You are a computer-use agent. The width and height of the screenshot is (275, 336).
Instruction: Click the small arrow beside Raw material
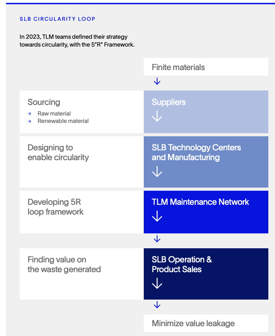point(29,114)
